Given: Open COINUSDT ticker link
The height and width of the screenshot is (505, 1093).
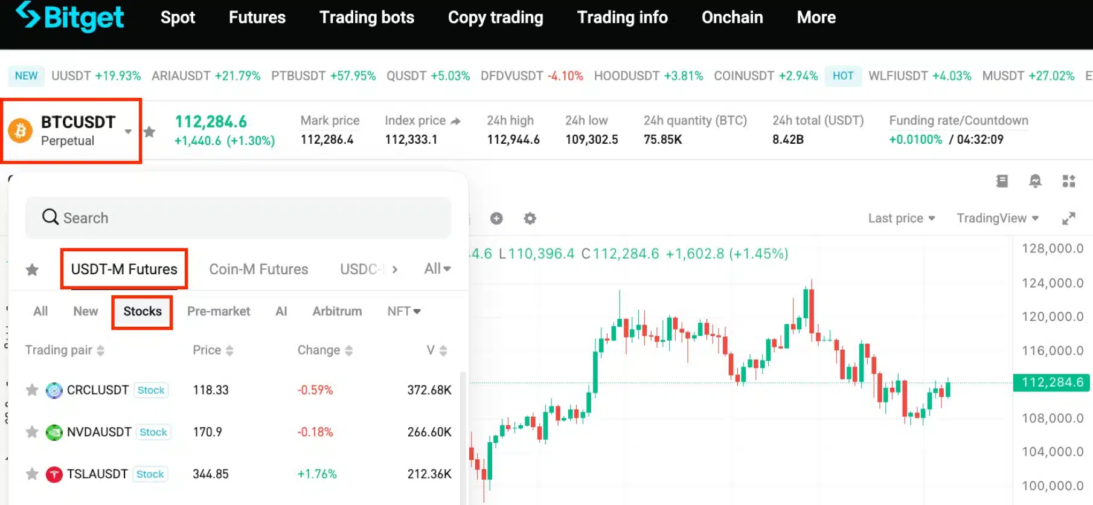Looking at the screenshot, I should click(766, 76).
